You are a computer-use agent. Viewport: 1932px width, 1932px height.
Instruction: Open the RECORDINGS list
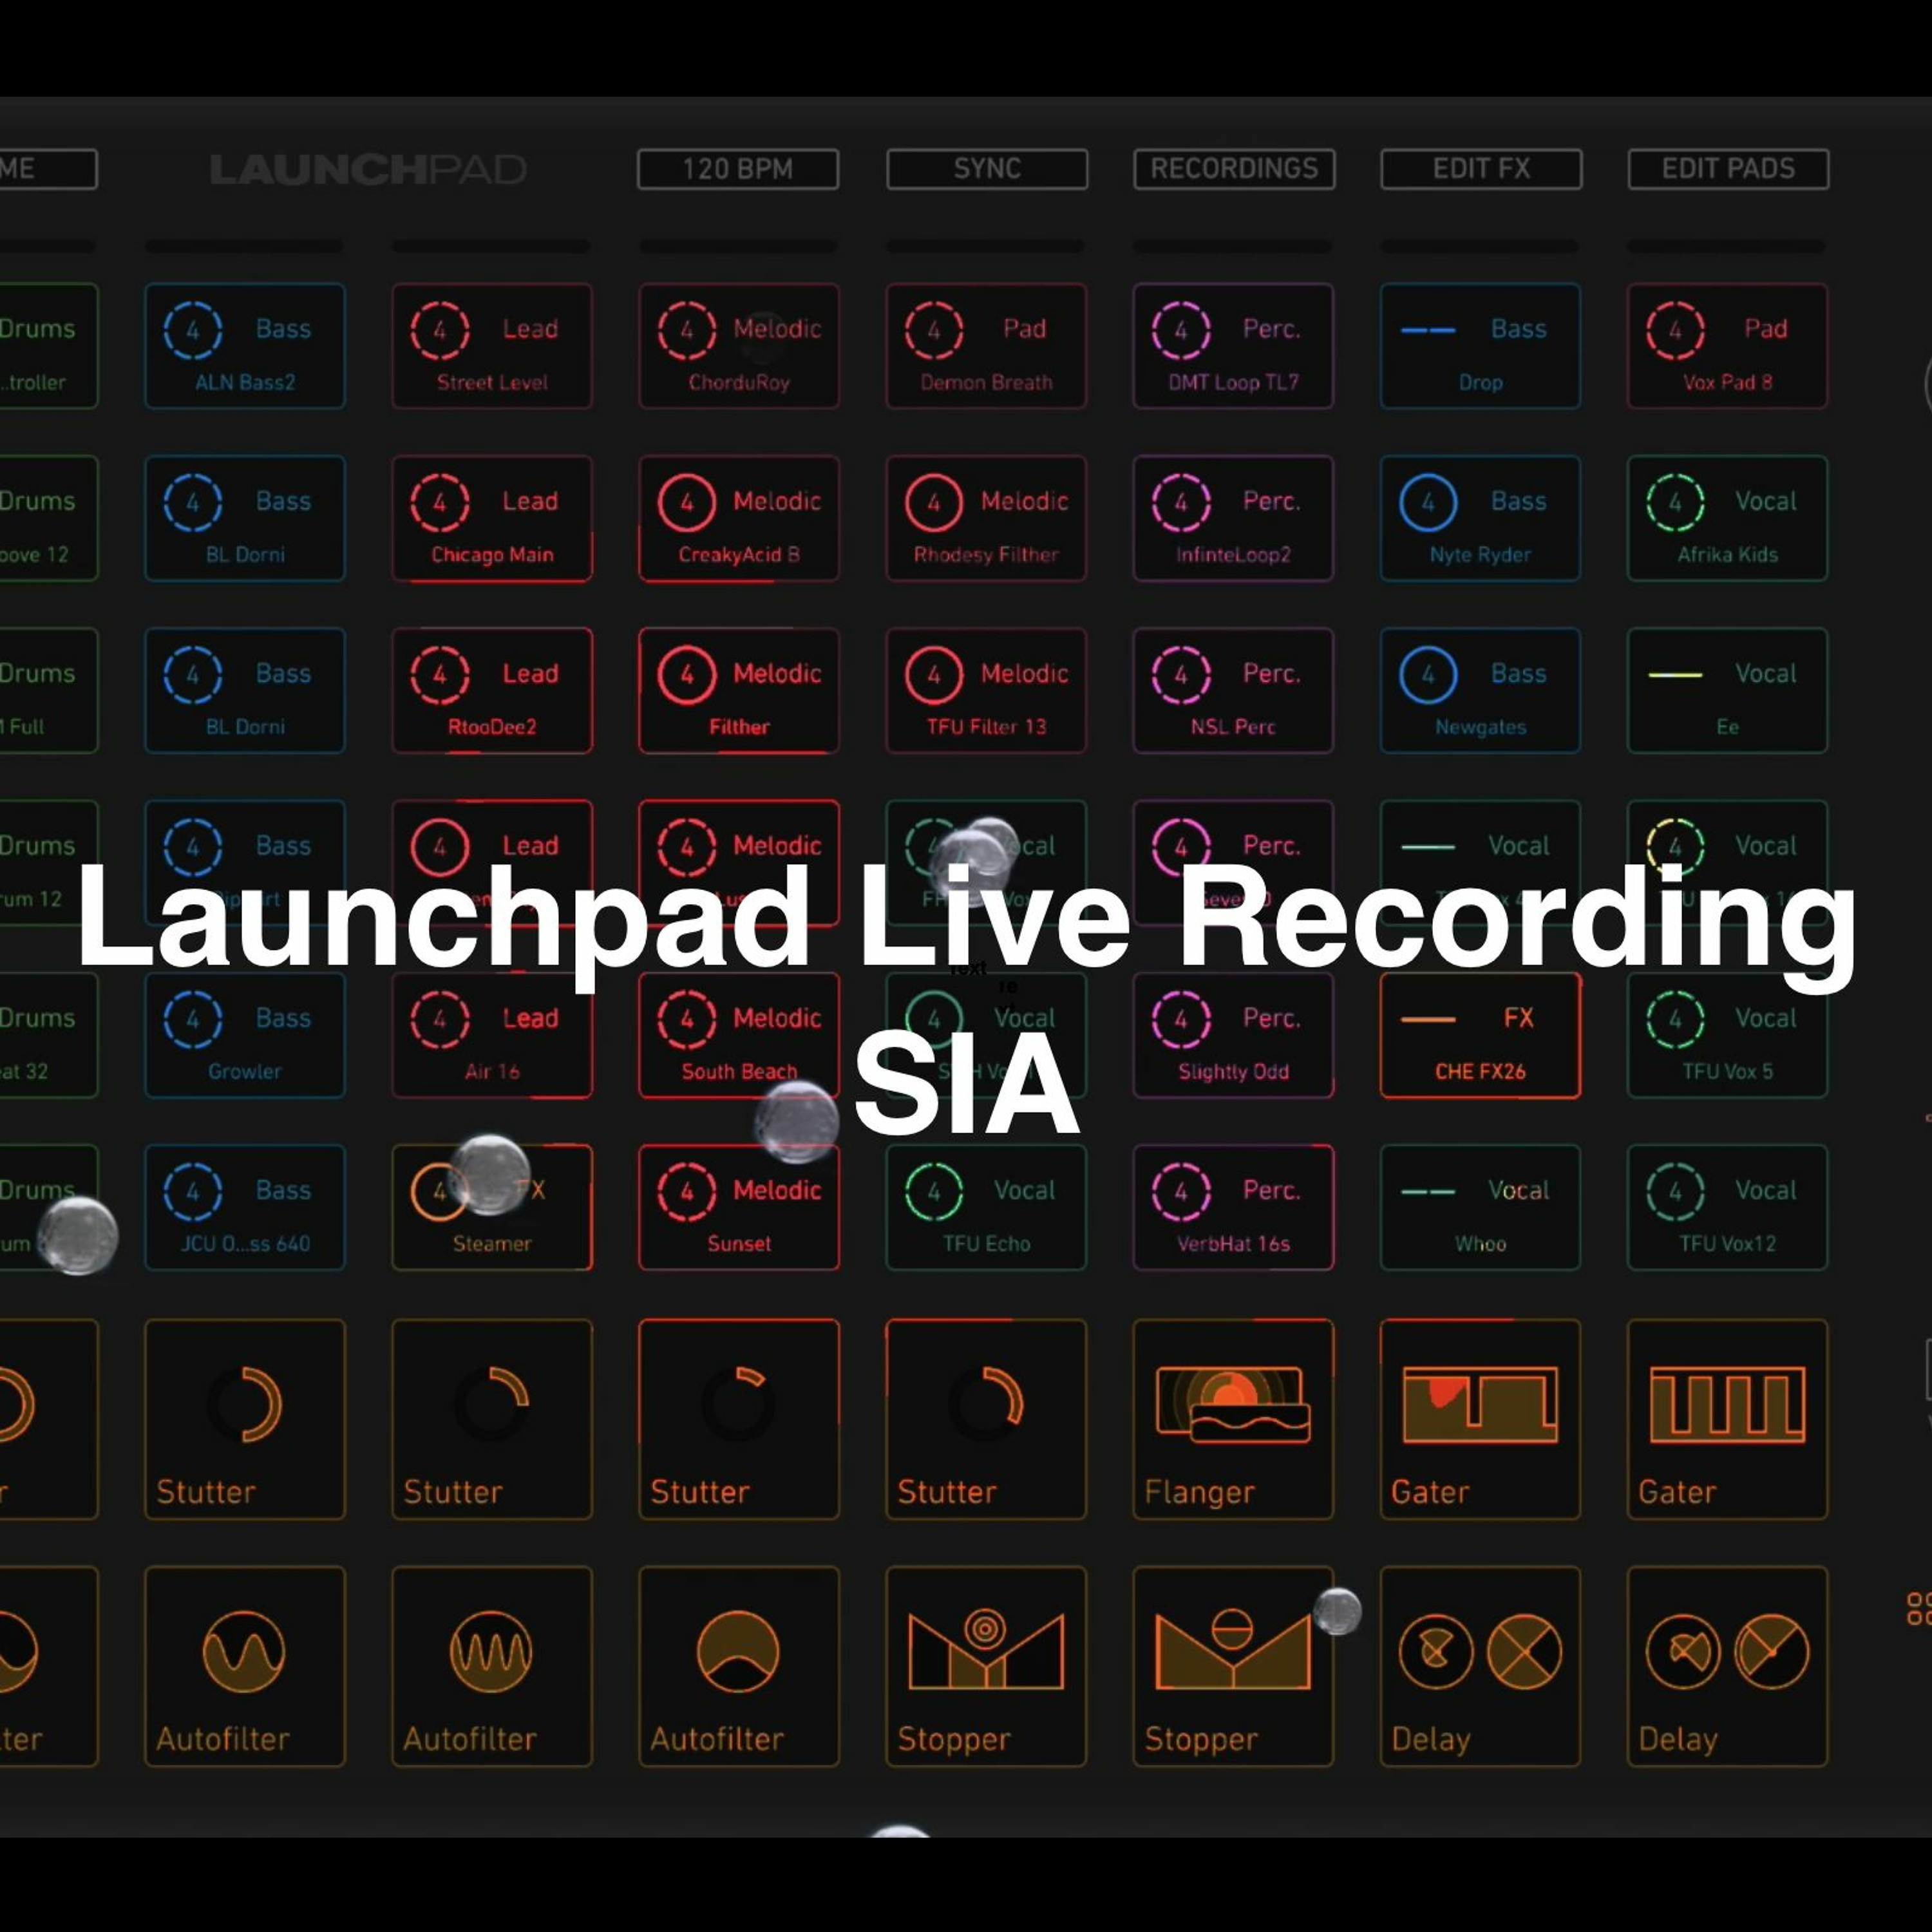(1234, 169)
